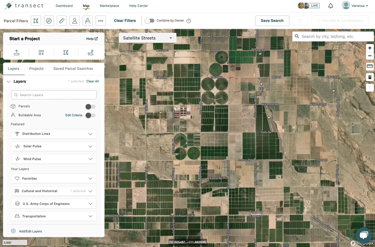375x247 pixels.
Task: Open the notifications bell
Action: [330, 6]
